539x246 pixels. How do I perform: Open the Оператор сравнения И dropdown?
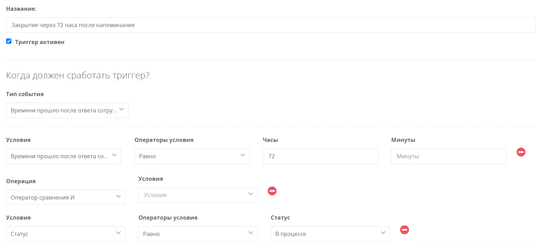point(66,197)
